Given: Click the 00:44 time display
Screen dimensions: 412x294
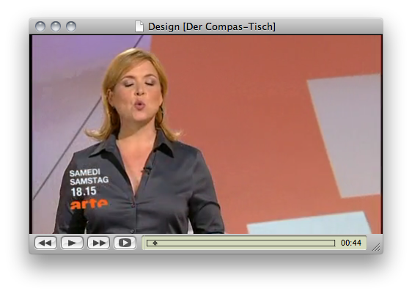Looking at the screenshot, I should [350, 243].
